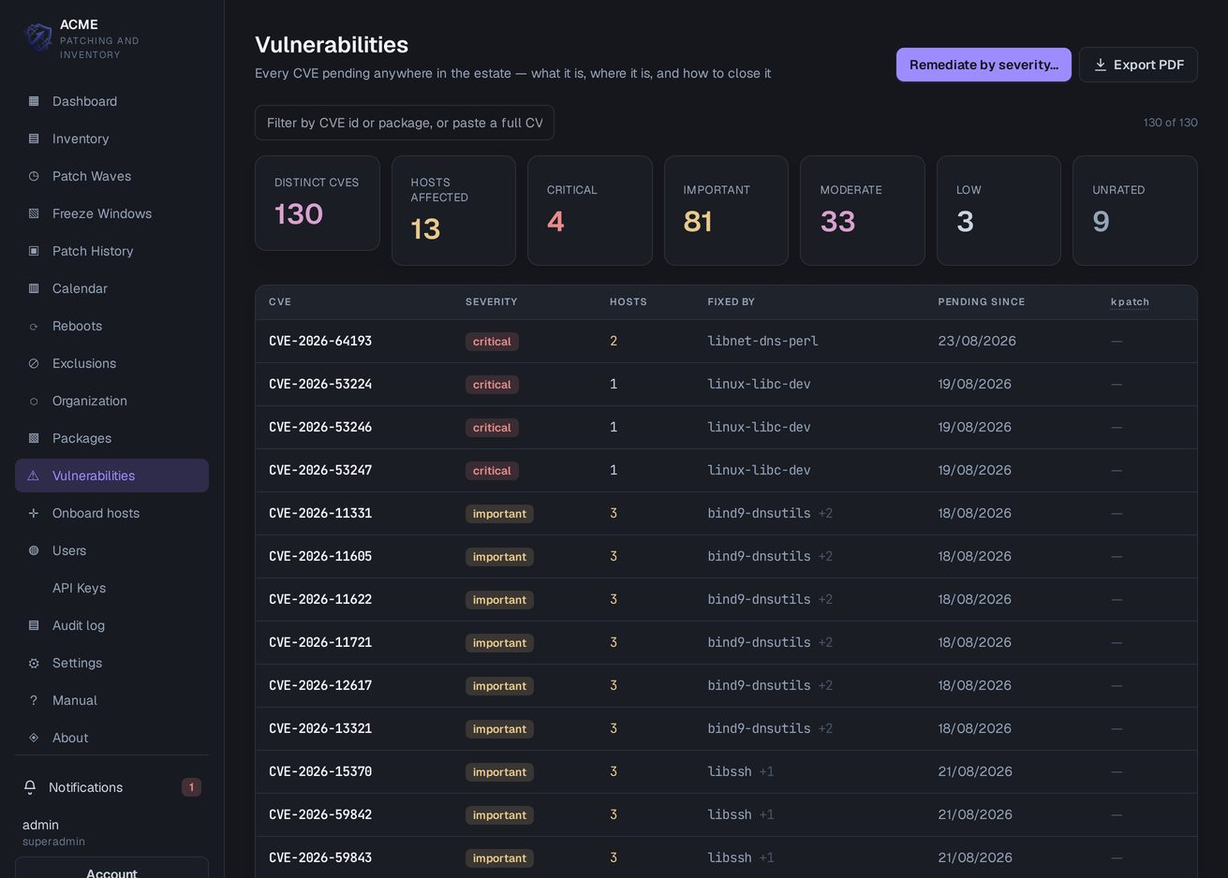This screenshot has height=878, width=1228.
Task: Select the Inventory sidebar icon
Action: pos(34,139)
